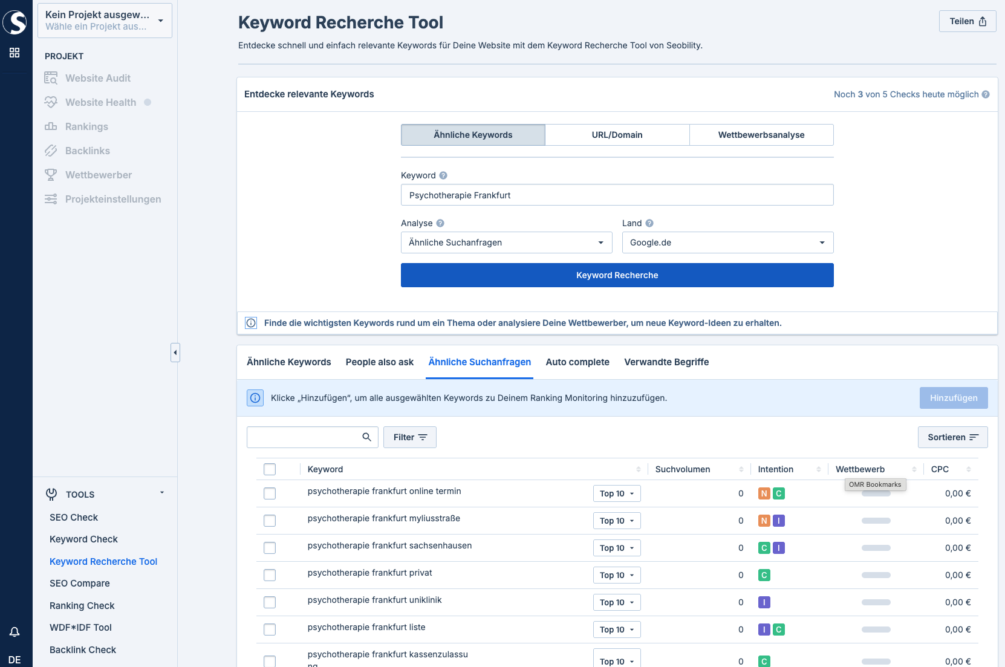Open Top 10 dropdown for sachsenhausen
Viewport: 1005px width, 667px height.
[617, 548]
